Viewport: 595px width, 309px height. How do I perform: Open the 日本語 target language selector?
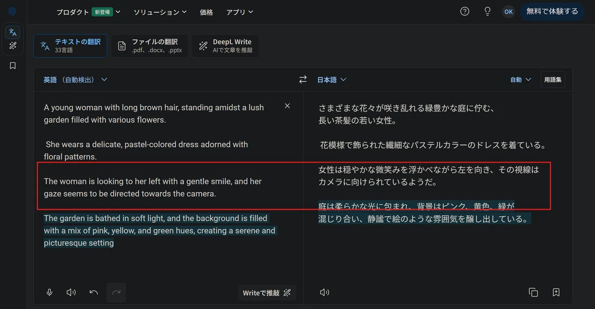(332, 79)
